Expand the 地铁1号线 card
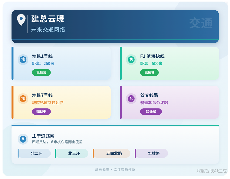The height and width of the screenshot is (179, 230). click(x=61, y=63)
